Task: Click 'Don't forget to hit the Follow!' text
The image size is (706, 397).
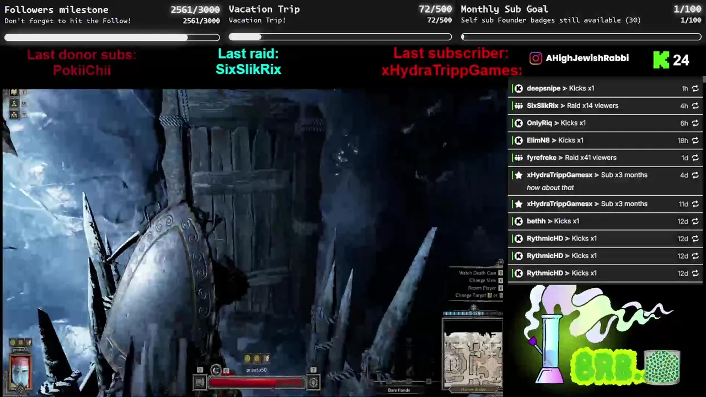Action: click(x=68, y=21)
